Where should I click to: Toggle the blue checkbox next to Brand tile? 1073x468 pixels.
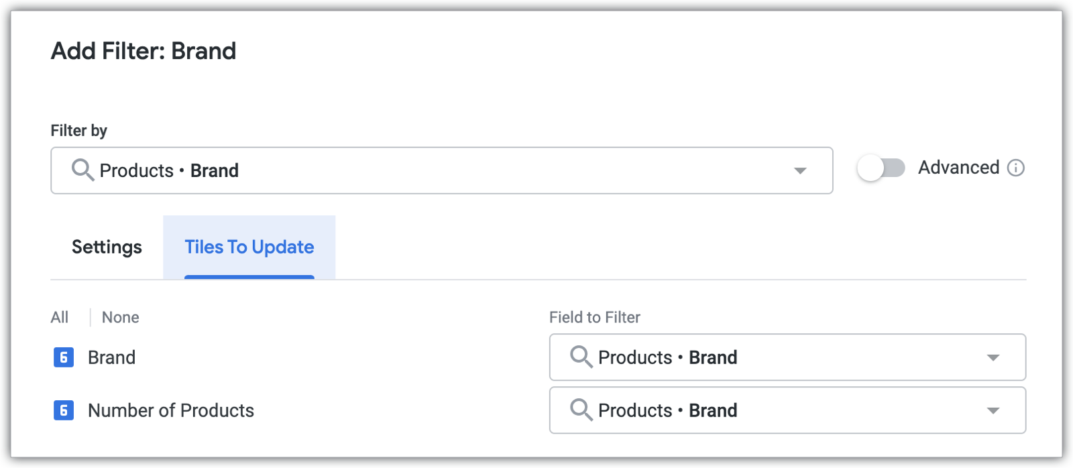pyautogui.click(x=64, y=357)
